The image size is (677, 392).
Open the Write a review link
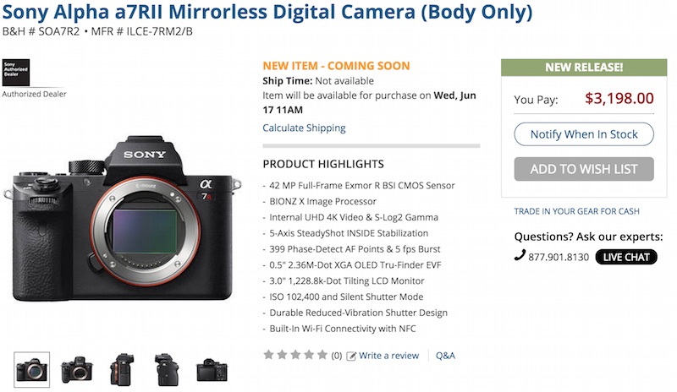388,356
